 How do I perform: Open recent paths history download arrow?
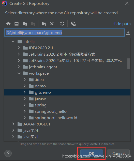[x=128, y=33]
